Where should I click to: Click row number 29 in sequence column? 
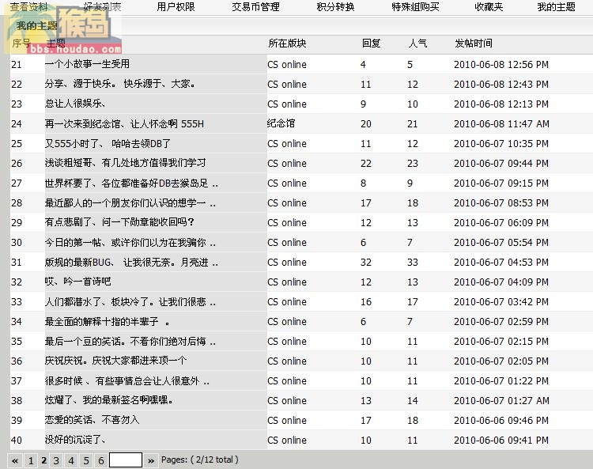pyautogui.click(x=17, y=223)
